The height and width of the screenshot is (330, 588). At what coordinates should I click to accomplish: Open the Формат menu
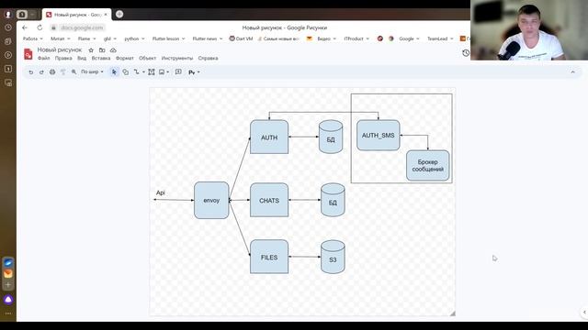(125, 59)
